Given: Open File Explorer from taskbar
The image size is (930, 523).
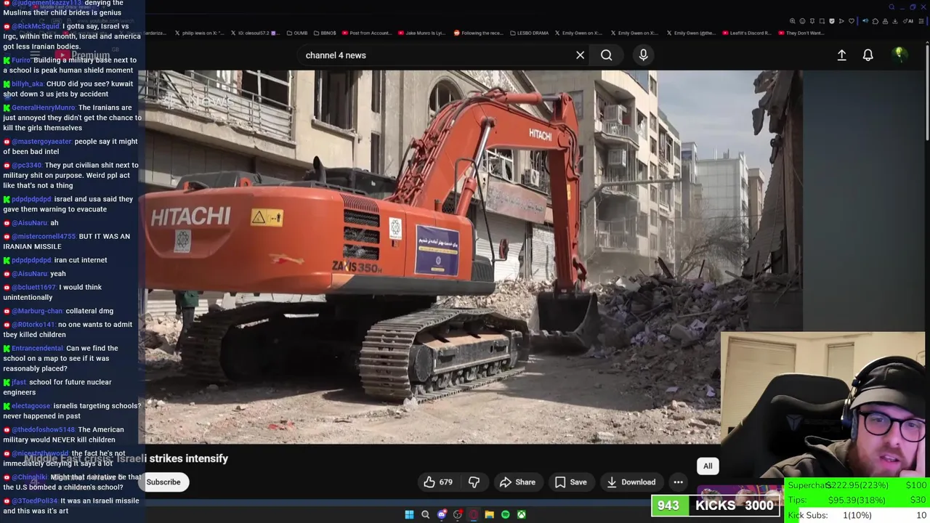Looking at the screenshot, I should click(x=489, y=514).
